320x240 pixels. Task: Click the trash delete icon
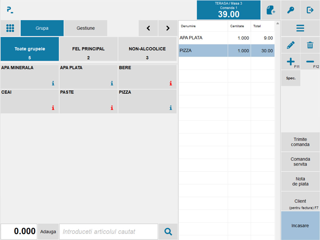pos(310,45)
